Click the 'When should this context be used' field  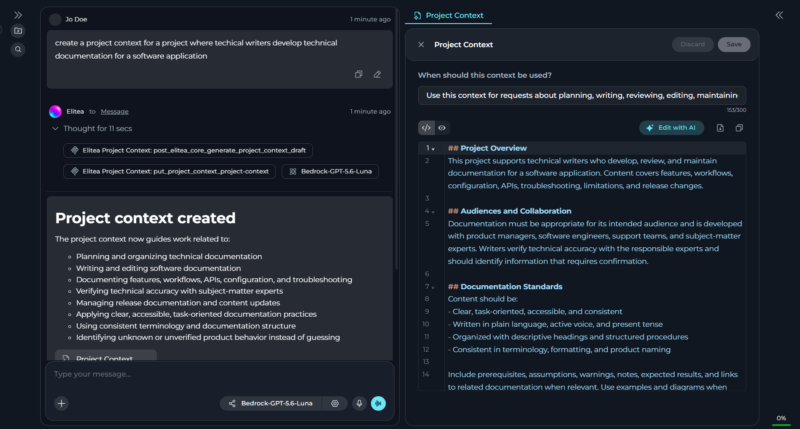tap(582, 95)
